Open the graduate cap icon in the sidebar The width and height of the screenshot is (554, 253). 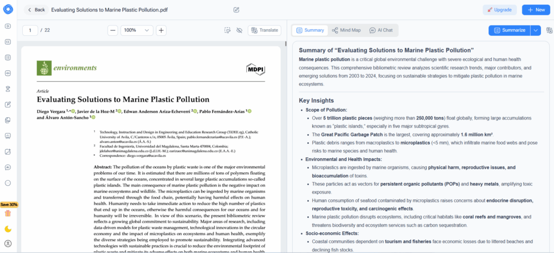point(8,89)
